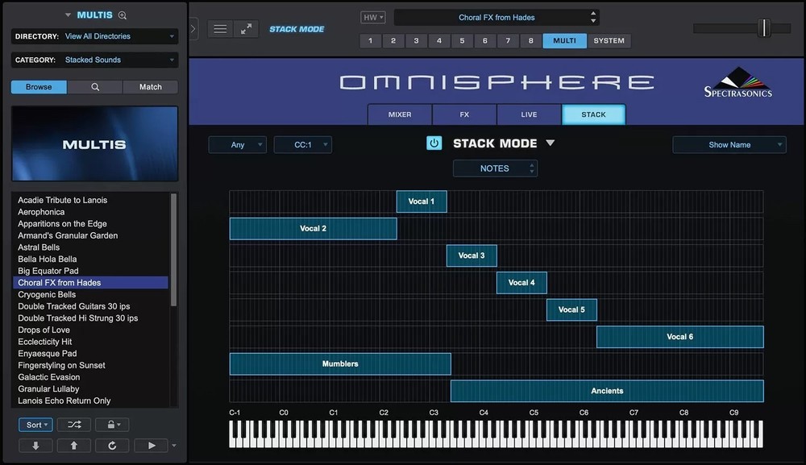Select part 1 button
806x465 pixels.
pyautogui.click(x=370, y=40)
